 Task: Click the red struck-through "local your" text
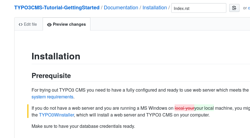[x=184, y=108]
